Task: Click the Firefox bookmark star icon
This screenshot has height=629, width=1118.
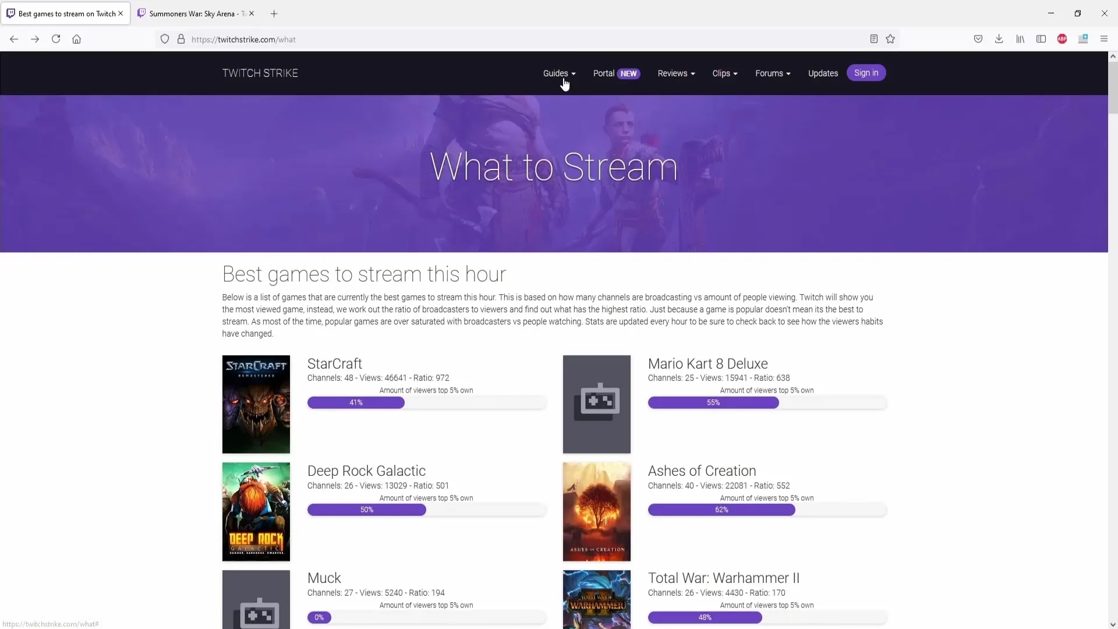Action: tap(891, 39)
